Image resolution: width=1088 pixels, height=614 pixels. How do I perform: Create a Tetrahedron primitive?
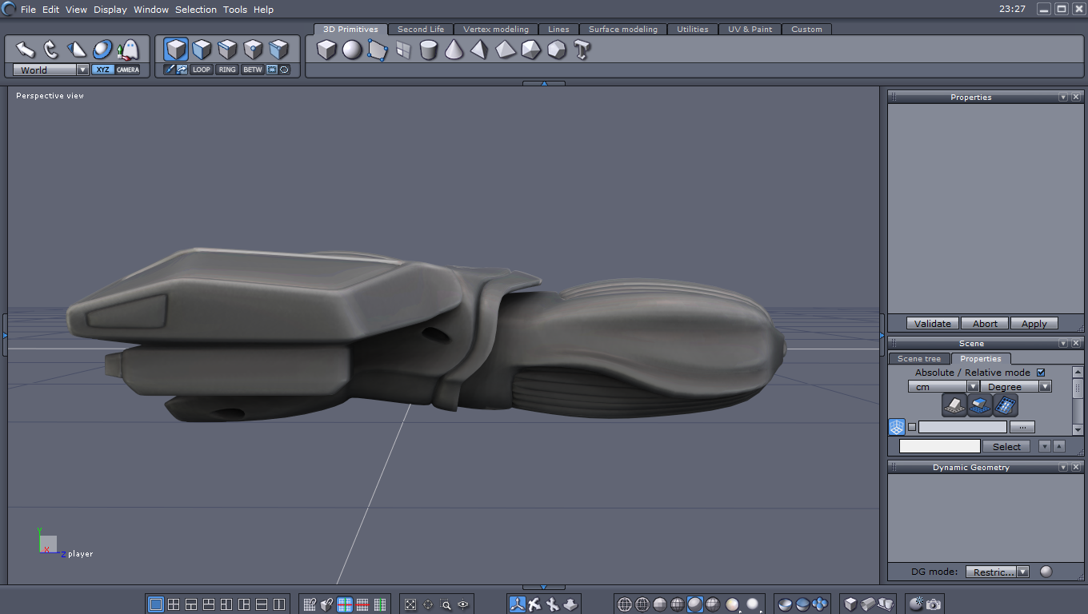coord(480,50)
